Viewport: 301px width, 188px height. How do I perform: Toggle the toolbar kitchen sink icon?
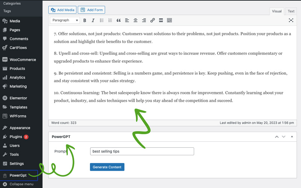(x=169, y=20)
